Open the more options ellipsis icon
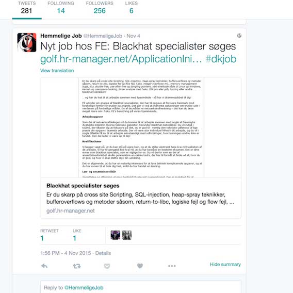Screen dimensions: 293x293 point(172,266)
